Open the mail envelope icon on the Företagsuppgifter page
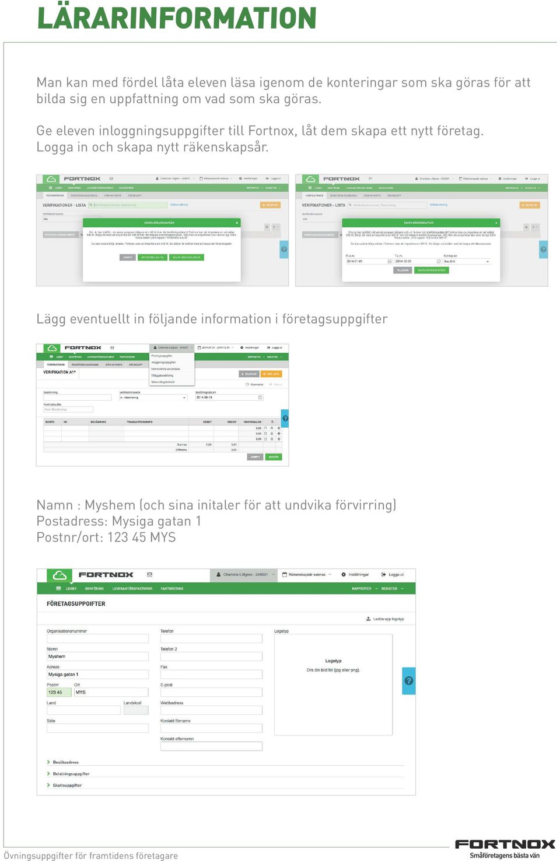The width and height of the screenshot is (560, 861). [x=149, y=575]
